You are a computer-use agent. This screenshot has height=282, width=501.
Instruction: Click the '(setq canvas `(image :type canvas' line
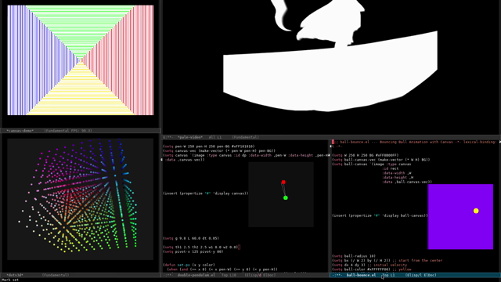coord(246,155)
